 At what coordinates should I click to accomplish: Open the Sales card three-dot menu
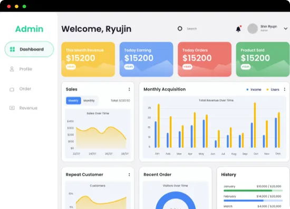(129, 89)
